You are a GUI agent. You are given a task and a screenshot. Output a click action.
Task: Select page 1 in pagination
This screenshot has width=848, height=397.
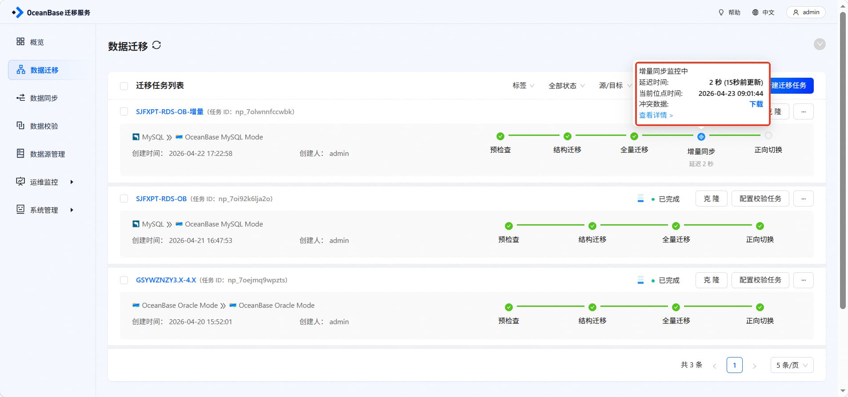click(x=734, y=365)
